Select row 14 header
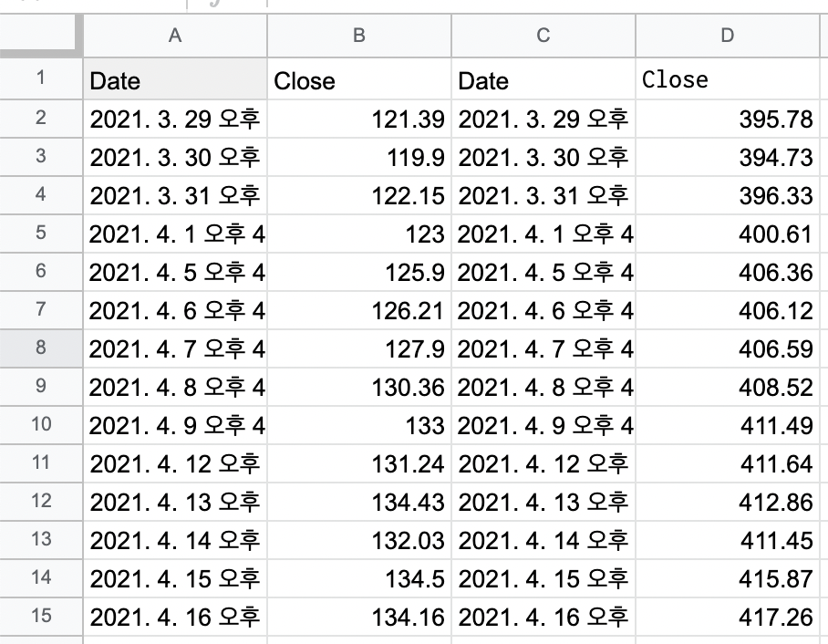828x644 pixels. click(x=41, y=578)
